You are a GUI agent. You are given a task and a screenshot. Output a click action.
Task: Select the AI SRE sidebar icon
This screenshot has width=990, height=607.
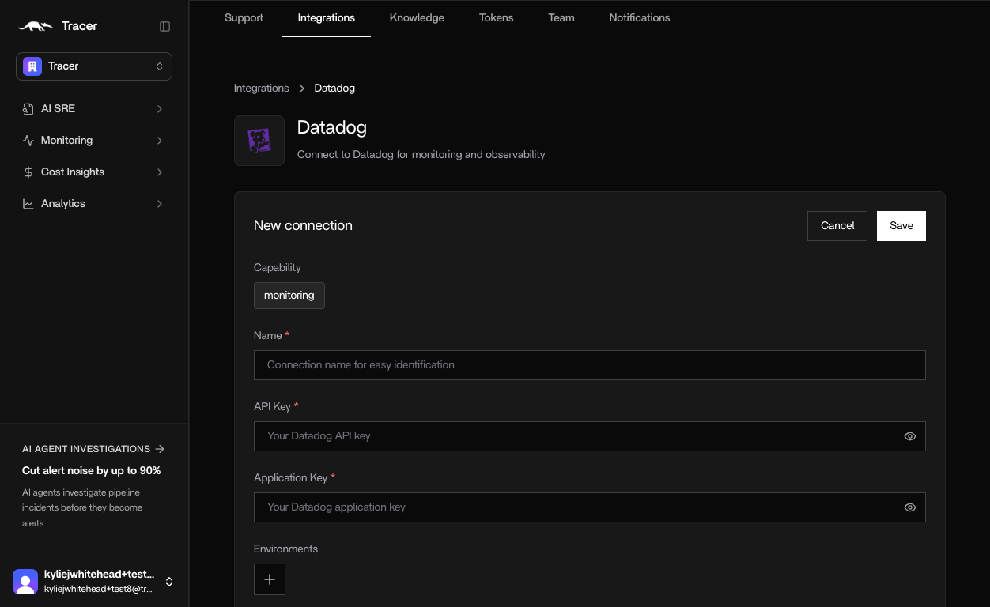click(28, 108)
